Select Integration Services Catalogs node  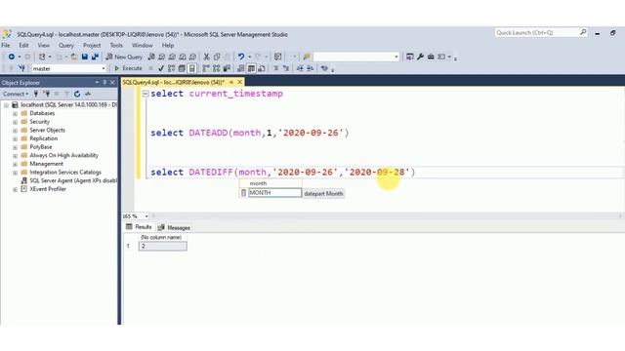click(x=65, y=173)
